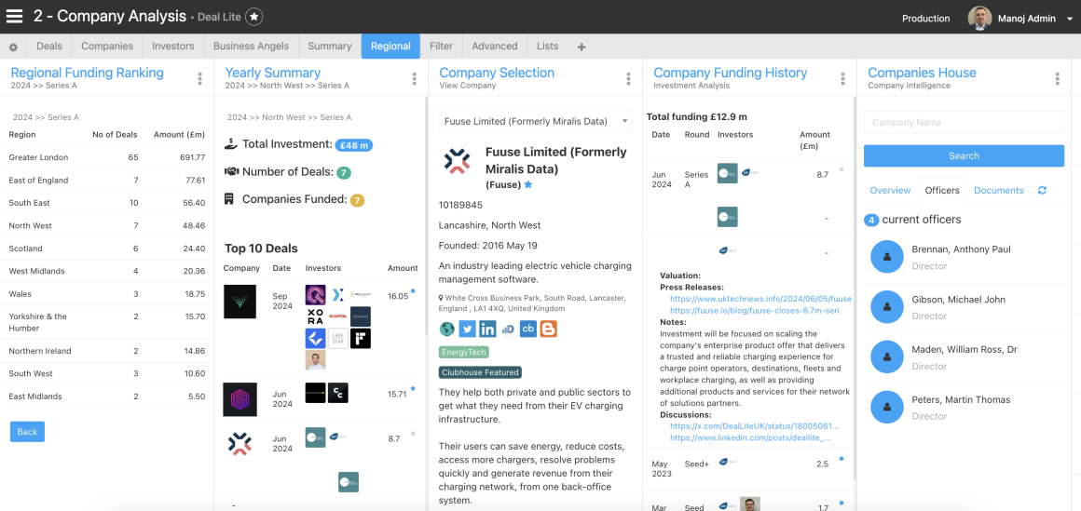Click the Back button

tap(28, 432)
